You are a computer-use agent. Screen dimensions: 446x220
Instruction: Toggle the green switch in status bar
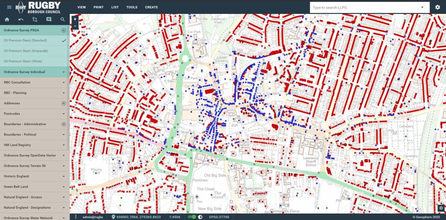192,217
